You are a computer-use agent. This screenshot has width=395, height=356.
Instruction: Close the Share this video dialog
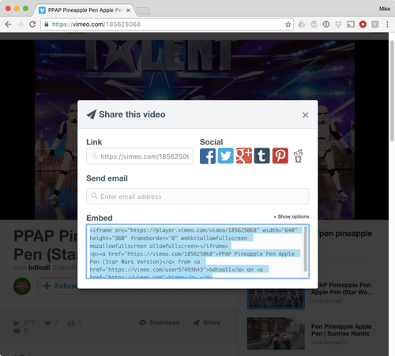(x=306, y=115)
